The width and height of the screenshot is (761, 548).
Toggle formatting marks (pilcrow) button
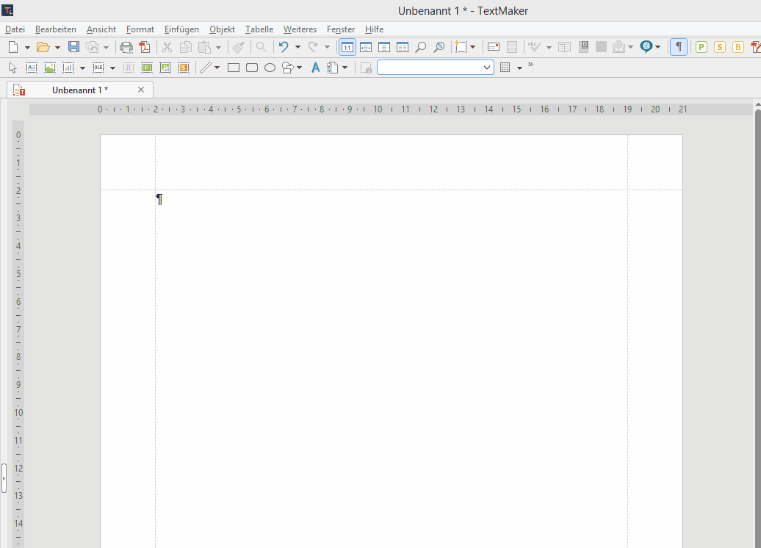[679, 47]
